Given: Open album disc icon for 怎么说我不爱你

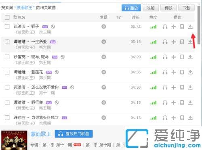Looking at the screenshot, I should (x=103, y=87).
